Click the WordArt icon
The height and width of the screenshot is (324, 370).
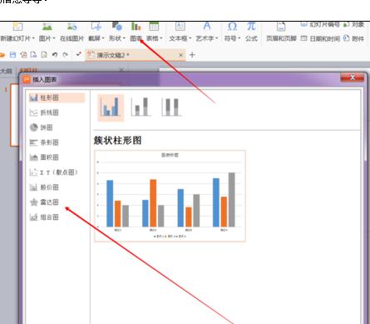[x=207, y=27]
